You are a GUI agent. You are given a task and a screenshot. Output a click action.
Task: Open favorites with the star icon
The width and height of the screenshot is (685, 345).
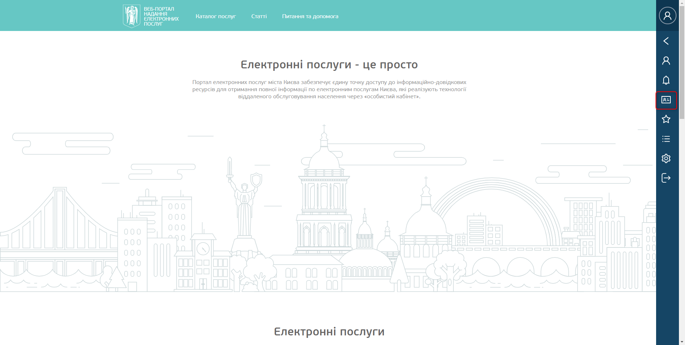point(666,119)
